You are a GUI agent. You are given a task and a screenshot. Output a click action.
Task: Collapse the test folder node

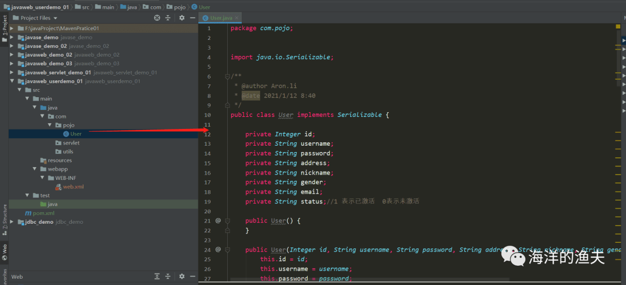(x=27, y=195)
